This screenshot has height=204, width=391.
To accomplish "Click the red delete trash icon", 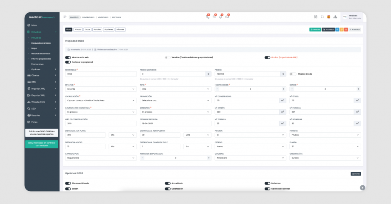I will click(346, 29).
